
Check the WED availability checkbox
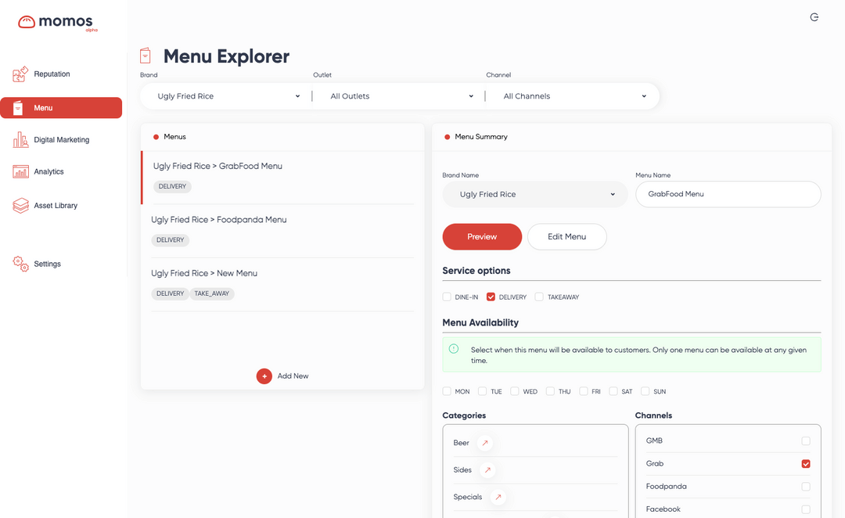[515, 391]
